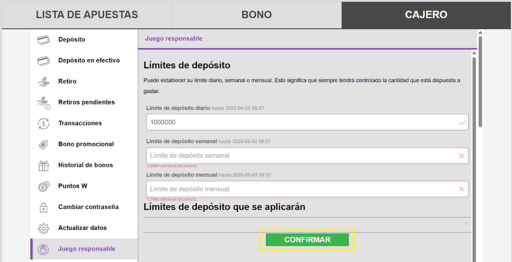The image size is (512, 262).
Task: Click the Depósito card icon
Action: click(44, 40)
